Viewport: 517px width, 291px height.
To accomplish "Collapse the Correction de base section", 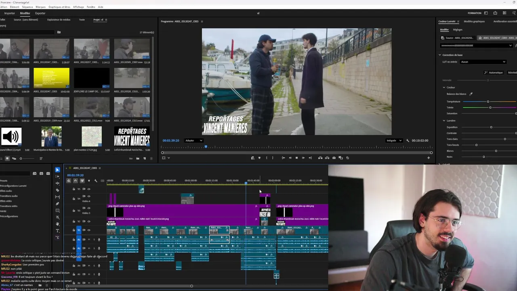I will click(440, 55).
